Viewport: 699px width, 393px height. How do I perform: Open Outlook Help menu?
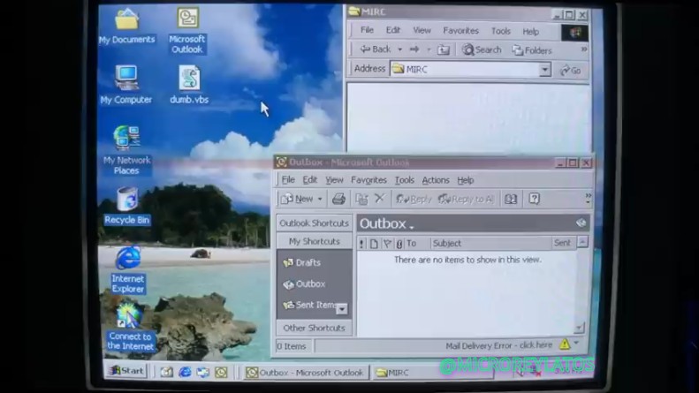(x=466, y=180)
